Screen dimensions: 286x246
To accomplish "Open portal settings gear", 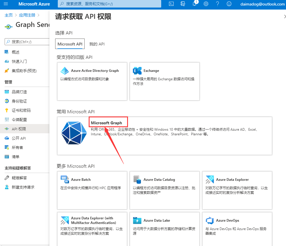I will 206,4.
